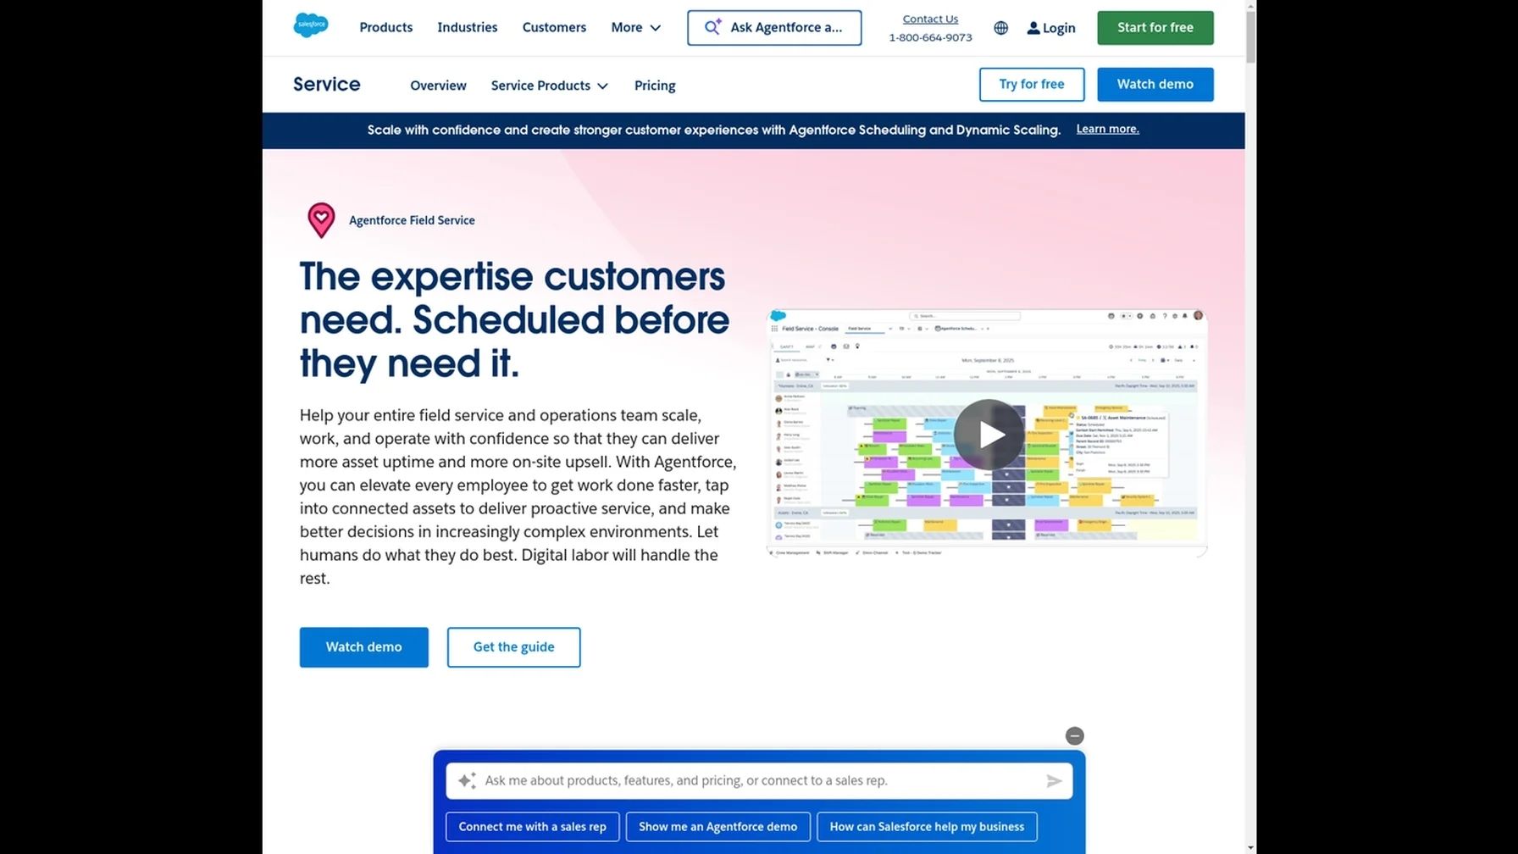Viewport: 1518px width, 854px height.
Task: Click the Get the guide button
Action: tap(513, 646)
